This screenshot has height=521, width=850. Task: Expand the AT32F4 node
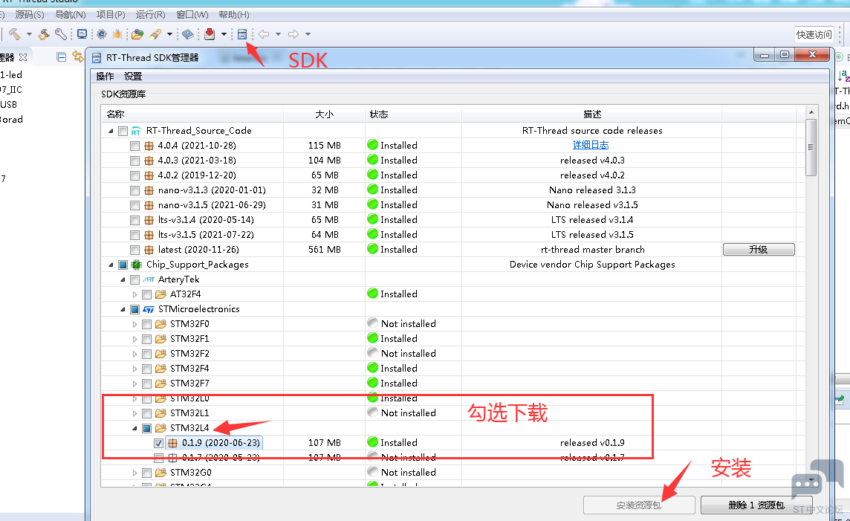[134, 294]
